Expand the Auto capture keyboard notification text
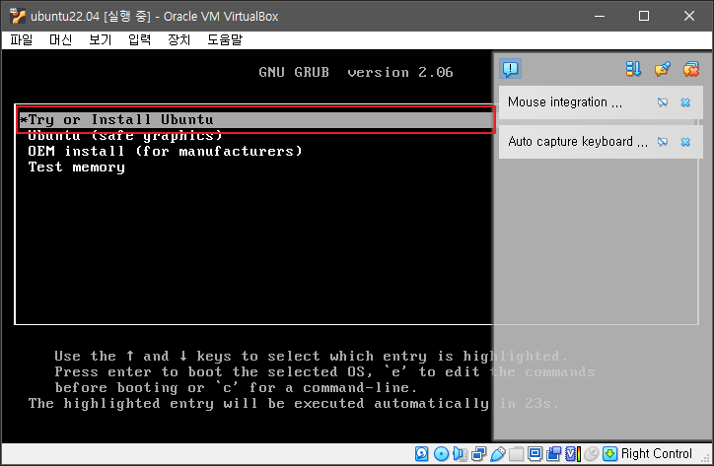The width and height of the screenshot is (714, 466). pyautogui.click(x=578, y=142)
